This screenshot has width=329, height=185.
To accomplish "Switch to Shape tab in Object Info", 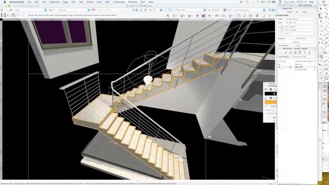I will (x=289, y=12).
